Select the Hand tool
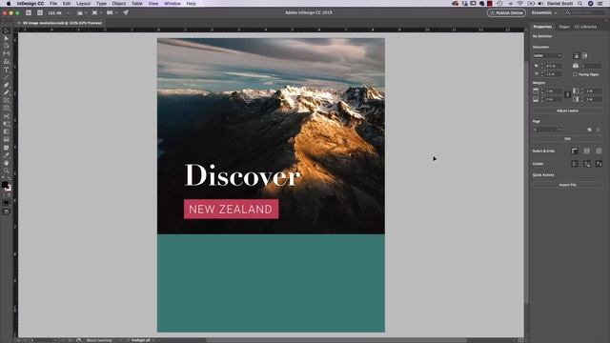Image resolution: width=610 pixels, height=343 pixels. click(x=7, y=163)
